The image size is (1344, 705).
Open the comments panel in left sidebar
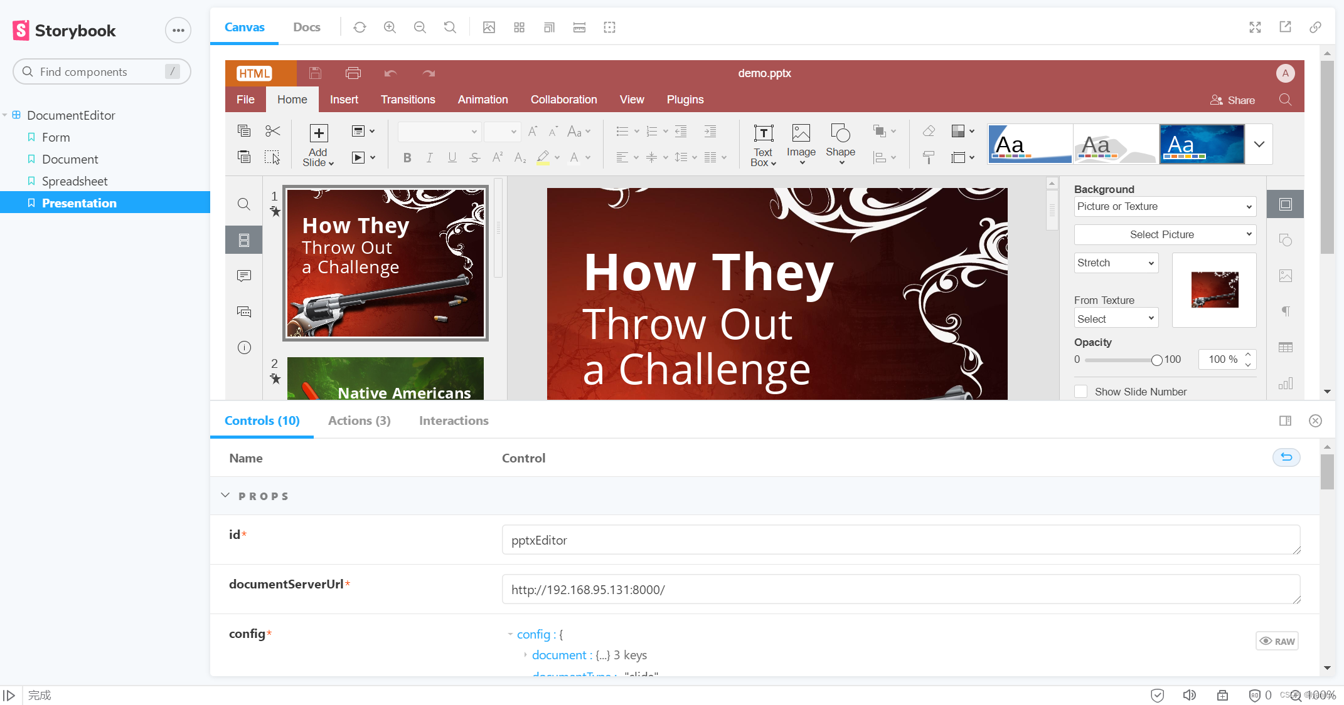244,276
